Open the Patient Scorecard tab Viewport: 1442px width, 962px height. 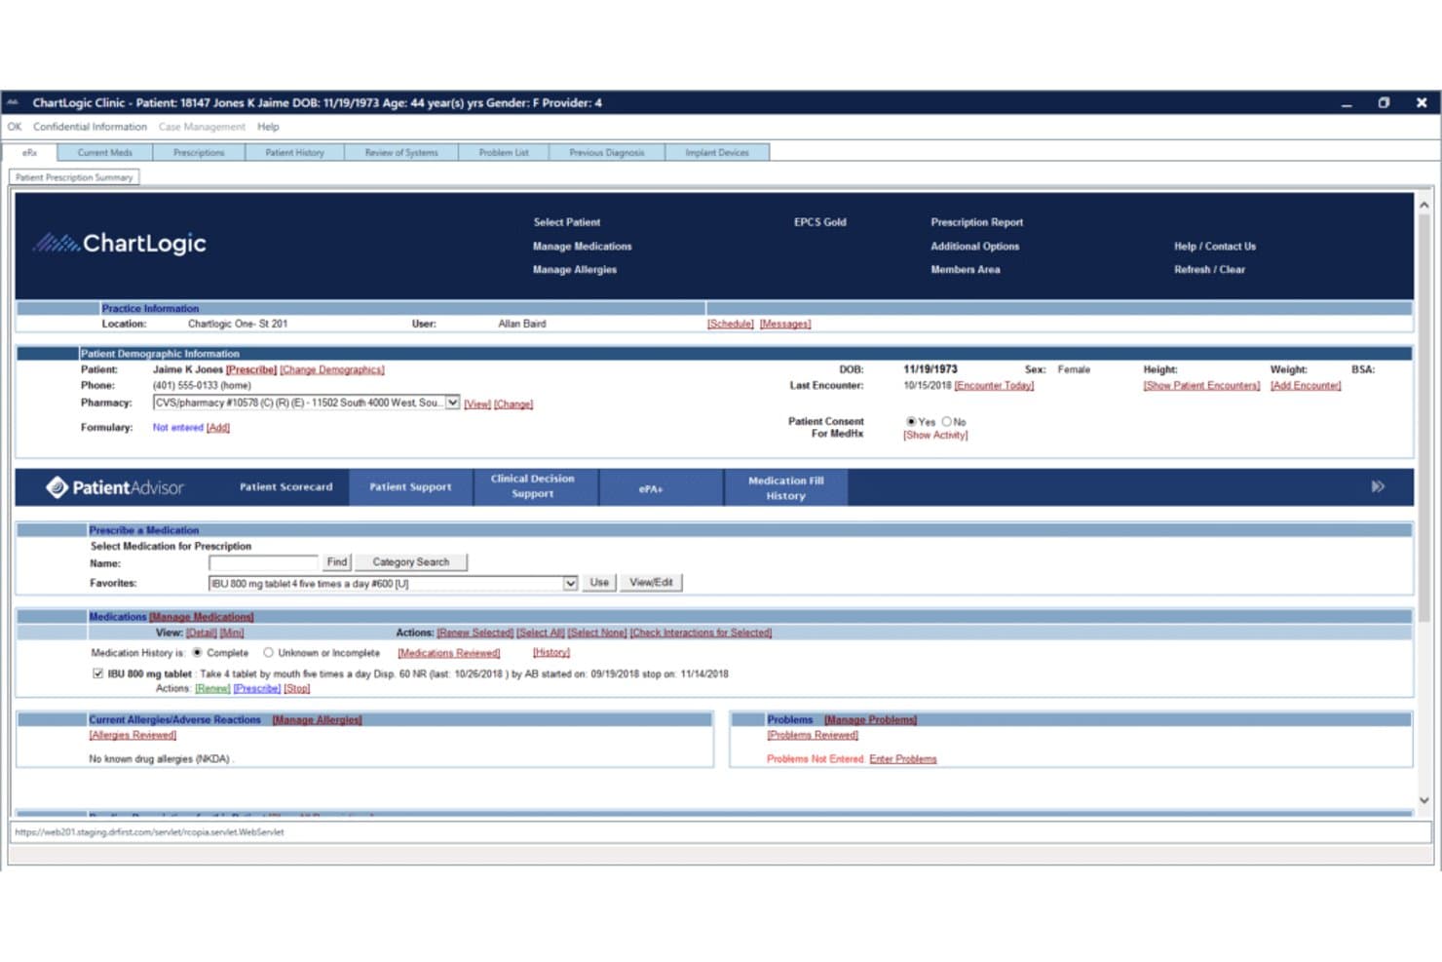pos(285,487)
